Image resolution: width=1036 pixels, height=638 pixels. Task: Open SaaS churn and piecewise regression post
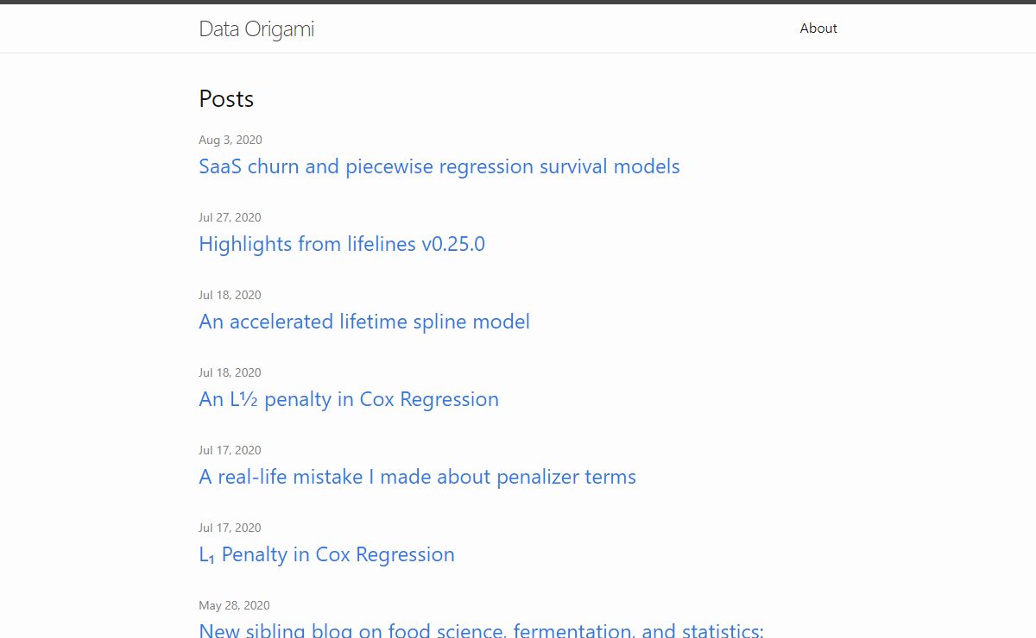click(x=439, y=166)
